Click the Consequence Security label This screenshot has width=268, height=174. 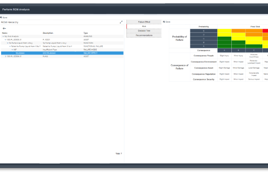coord(204,79)
